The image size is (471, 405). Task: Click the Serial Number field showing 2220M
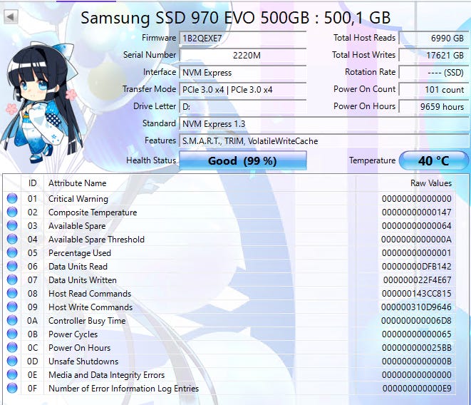click(x=243, y=56)
